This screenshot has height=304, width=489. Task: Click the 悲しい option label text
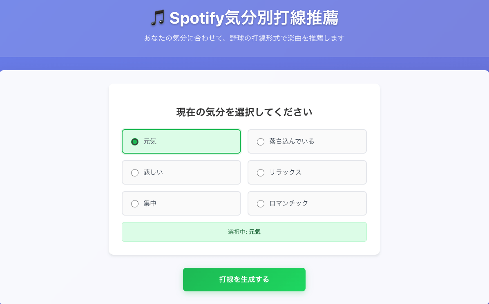point(153,172)
